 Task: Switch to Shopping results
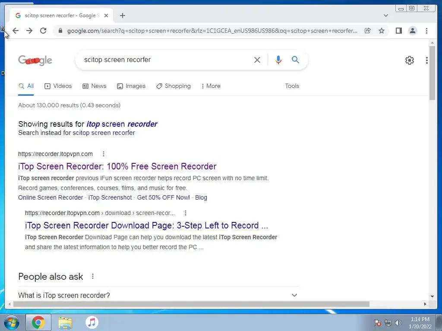(174, 86)
